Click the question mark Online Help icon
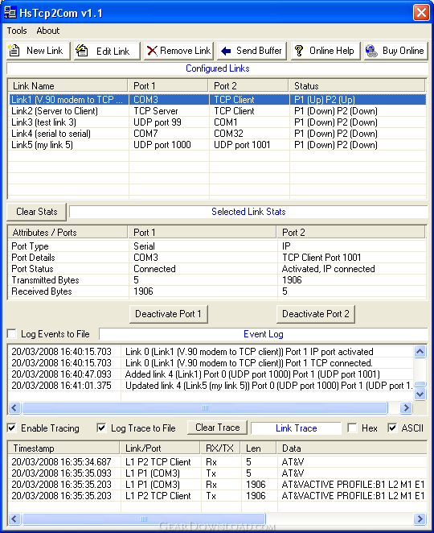 coord(299,51)
